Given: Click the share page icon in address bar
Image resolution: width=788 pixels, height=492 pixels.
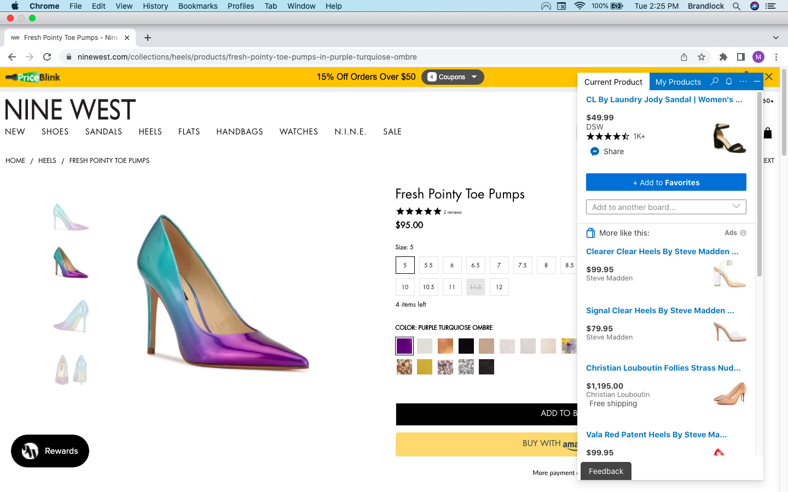Looking at the screenshot, I should click(684, 57).
